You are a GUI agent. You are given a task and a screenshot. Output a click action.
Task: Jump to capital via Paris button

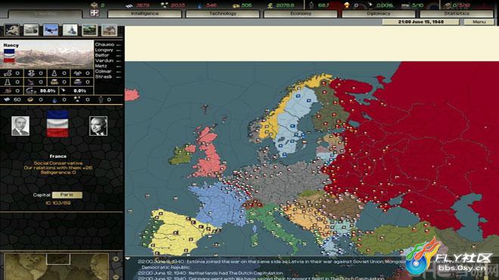coord(67,195)
